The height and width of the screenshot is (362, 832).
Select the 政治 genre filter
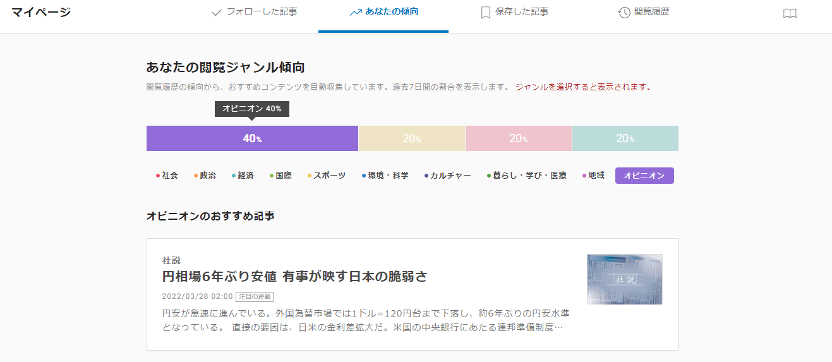[x=207, y=176]
